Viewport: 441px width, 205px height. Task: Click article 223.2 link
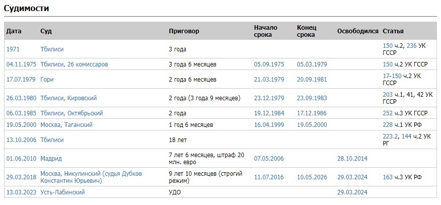(x=390, y=136)
